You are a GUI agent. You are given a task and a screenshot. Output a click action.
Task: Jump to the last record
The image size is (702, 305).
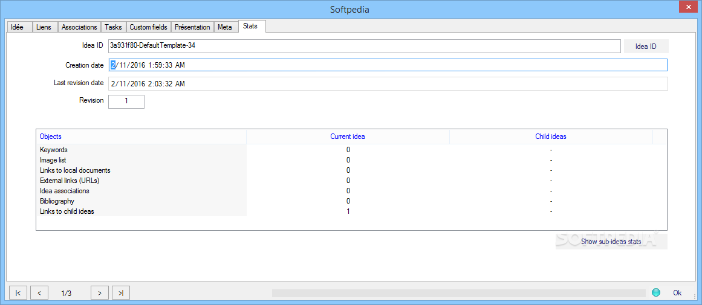(x=121, y=293)
